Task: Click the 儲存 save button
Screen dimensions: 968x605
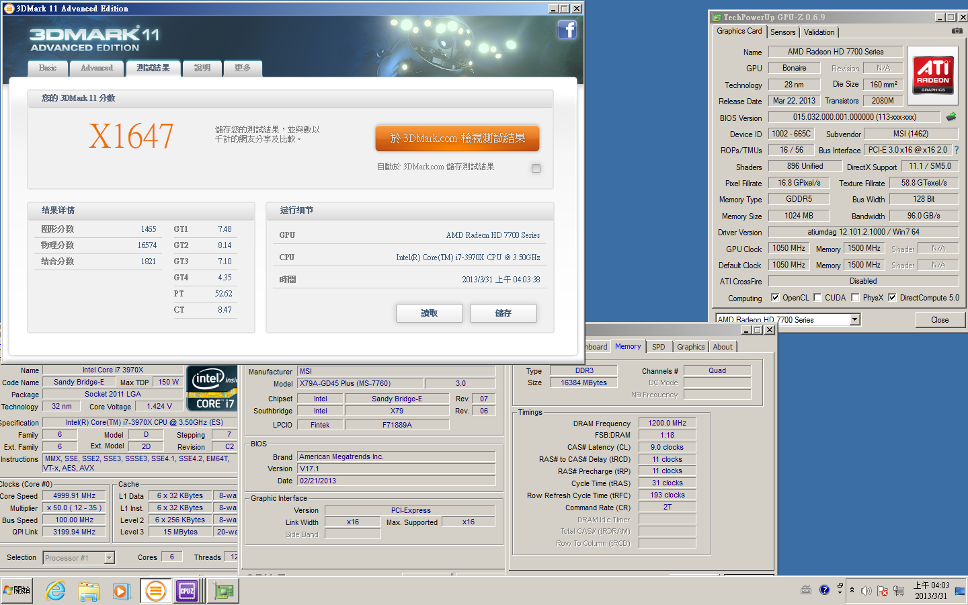Action: [503, 313]
